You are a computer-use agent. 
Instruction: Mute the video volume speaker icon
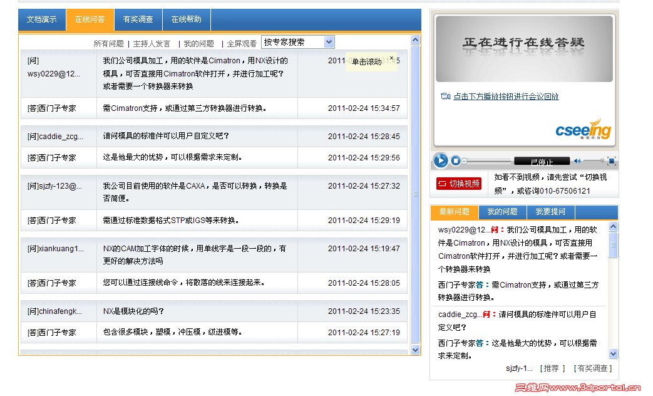[577, 160]
